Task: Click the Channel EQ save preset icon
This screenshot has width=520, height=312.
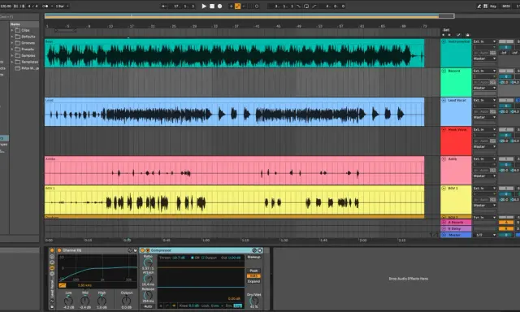Action: click(x=135, y=250)
